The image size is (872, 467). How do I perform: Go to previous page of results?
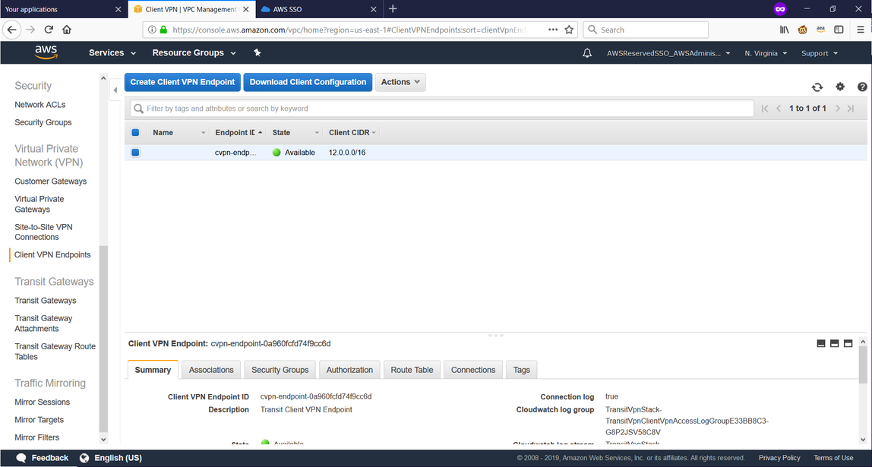779,109
